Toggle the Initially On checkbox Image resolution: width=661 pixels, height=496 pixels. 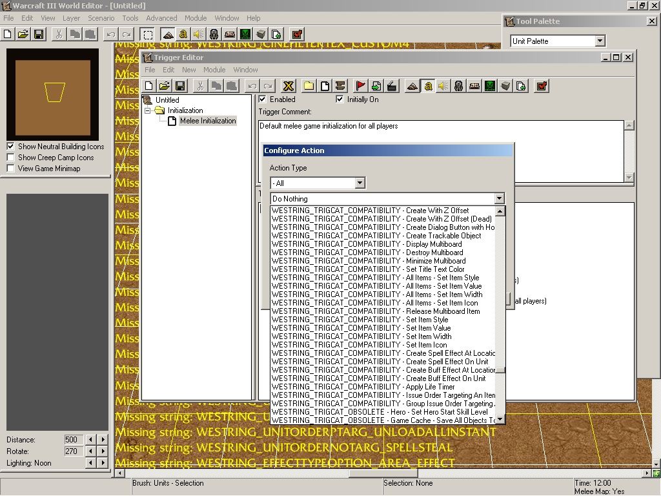pyautogui.click(x=340, y=99)
